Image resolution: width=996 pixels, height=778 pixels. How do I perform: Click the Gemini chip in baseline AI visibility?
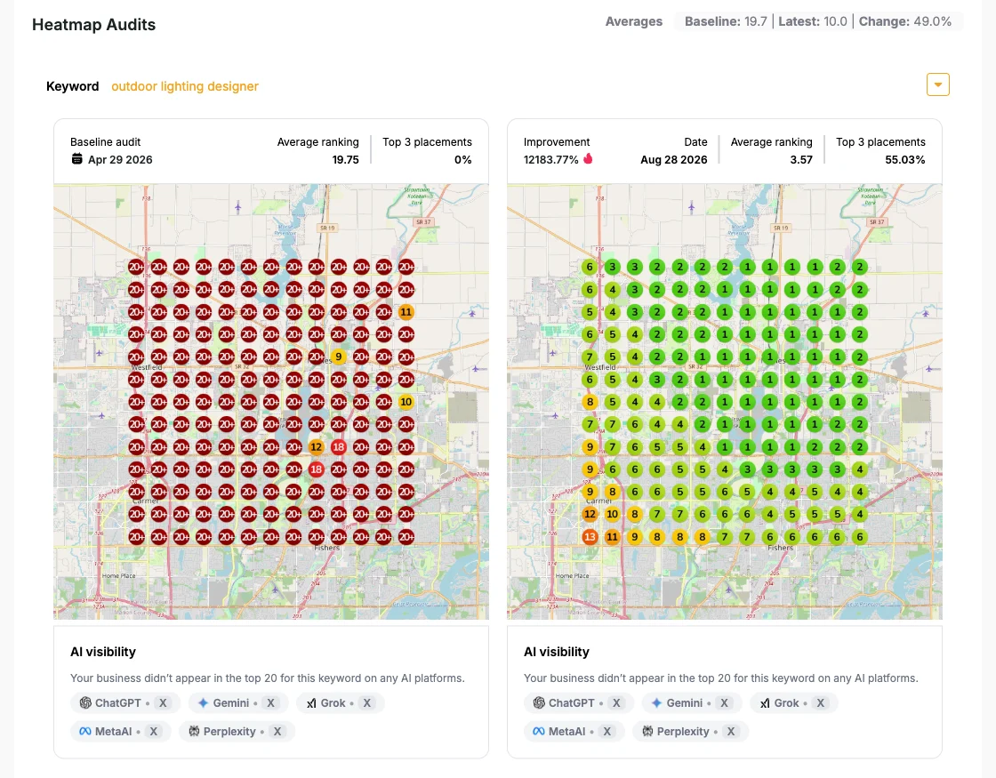238,703
